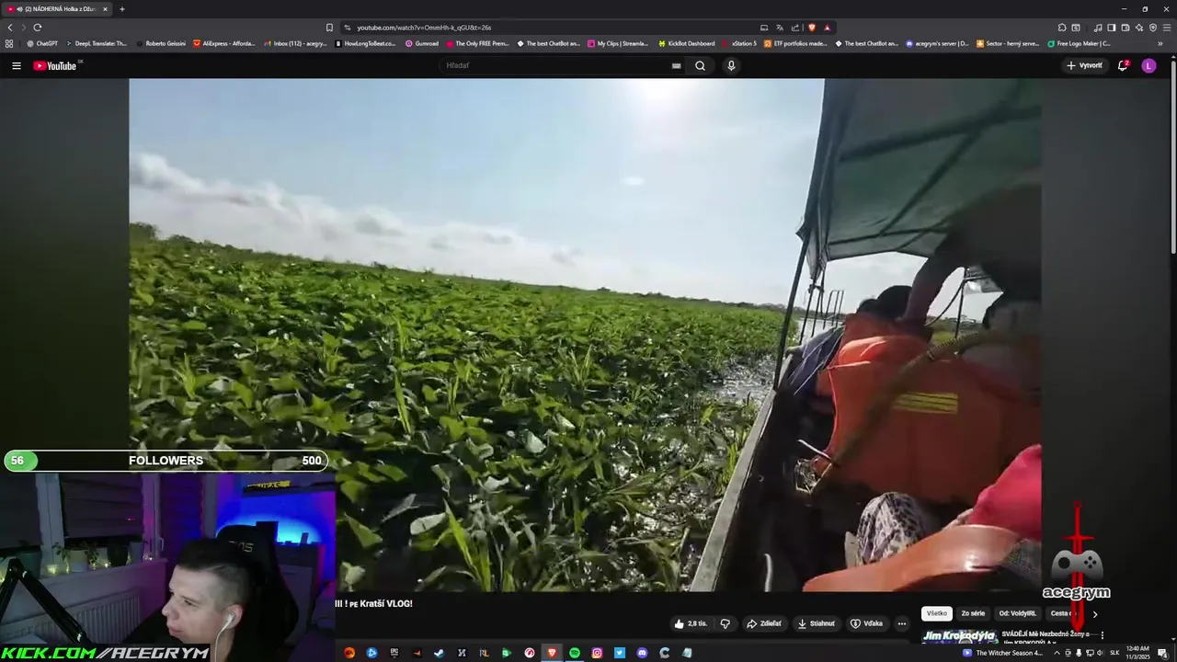The image size is (1177, 662).
Task: Click the Vytvoriť create button
Action: [1084, 65]
